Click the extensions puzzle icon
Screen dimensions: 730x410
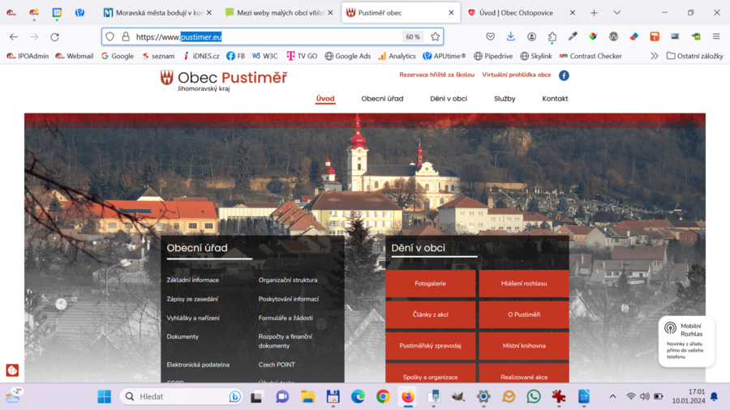[x=552, y=36]
